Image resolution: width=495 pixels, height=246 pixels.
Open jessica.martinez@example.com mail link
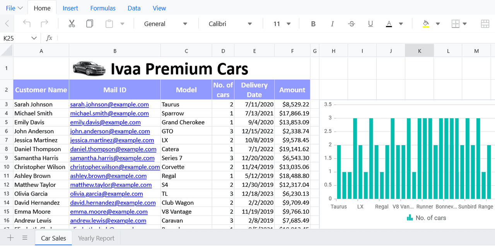pos(112,140)
